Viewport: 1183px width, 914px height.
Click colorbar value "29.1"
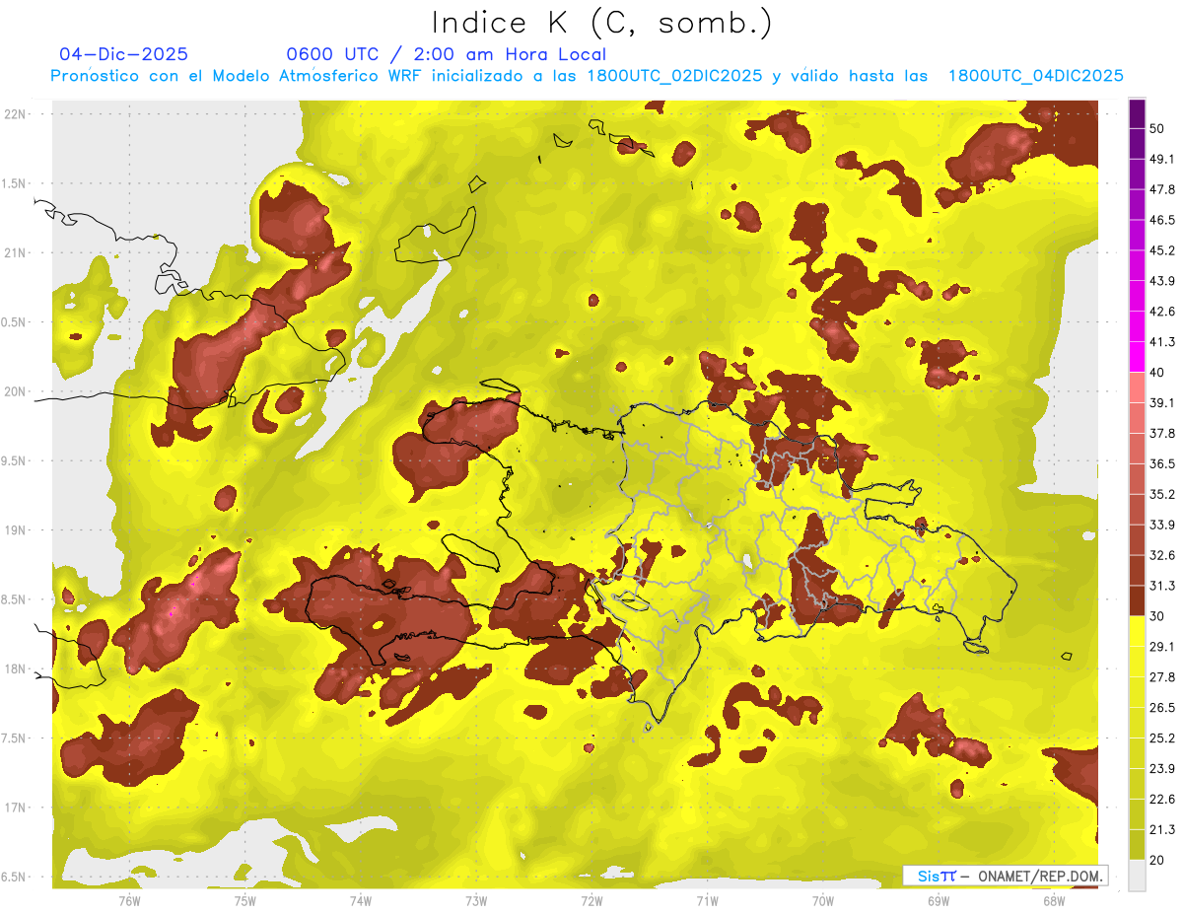click(1162, 647)
